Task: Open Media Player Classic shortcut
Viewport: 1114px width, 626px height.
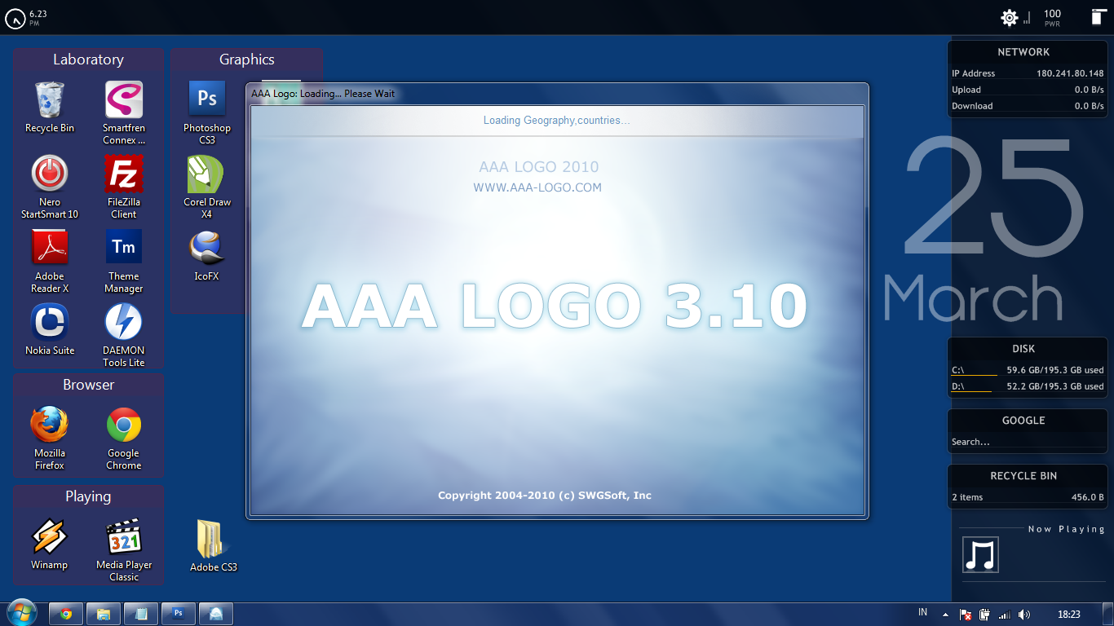Action: [x=124, y=549]
